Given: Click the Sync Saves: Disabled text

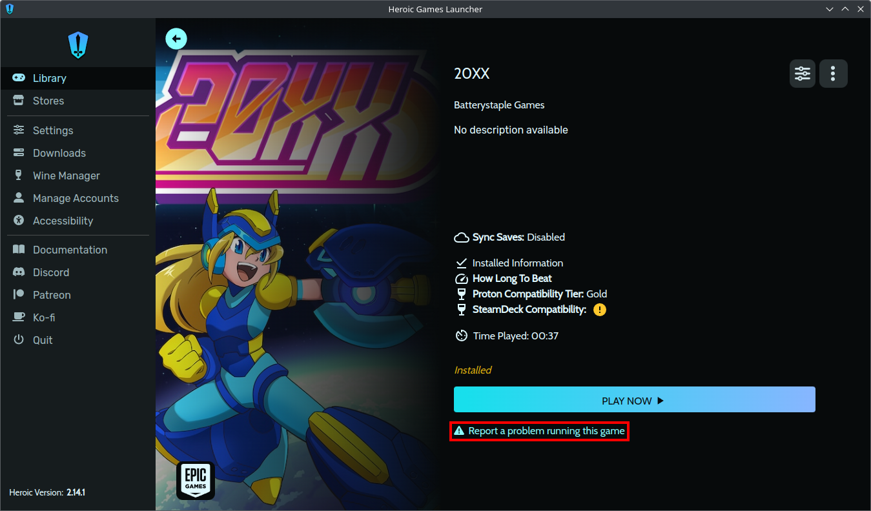Looking at the screenshot, I should (x=518, y=237).
